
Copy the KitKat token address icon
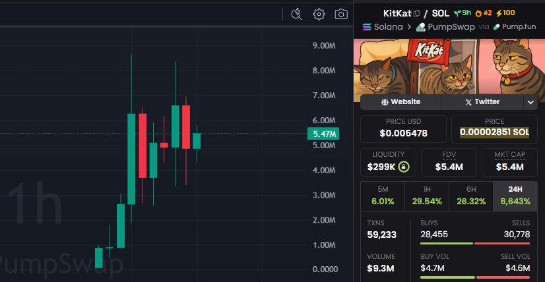coord(417,14)
